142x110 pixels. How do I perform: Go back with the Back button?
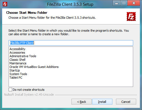click(81, 102)
